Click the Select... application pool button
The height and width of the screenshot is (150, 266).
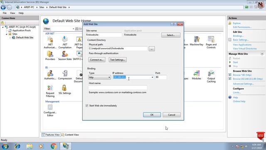coord(171,35)
